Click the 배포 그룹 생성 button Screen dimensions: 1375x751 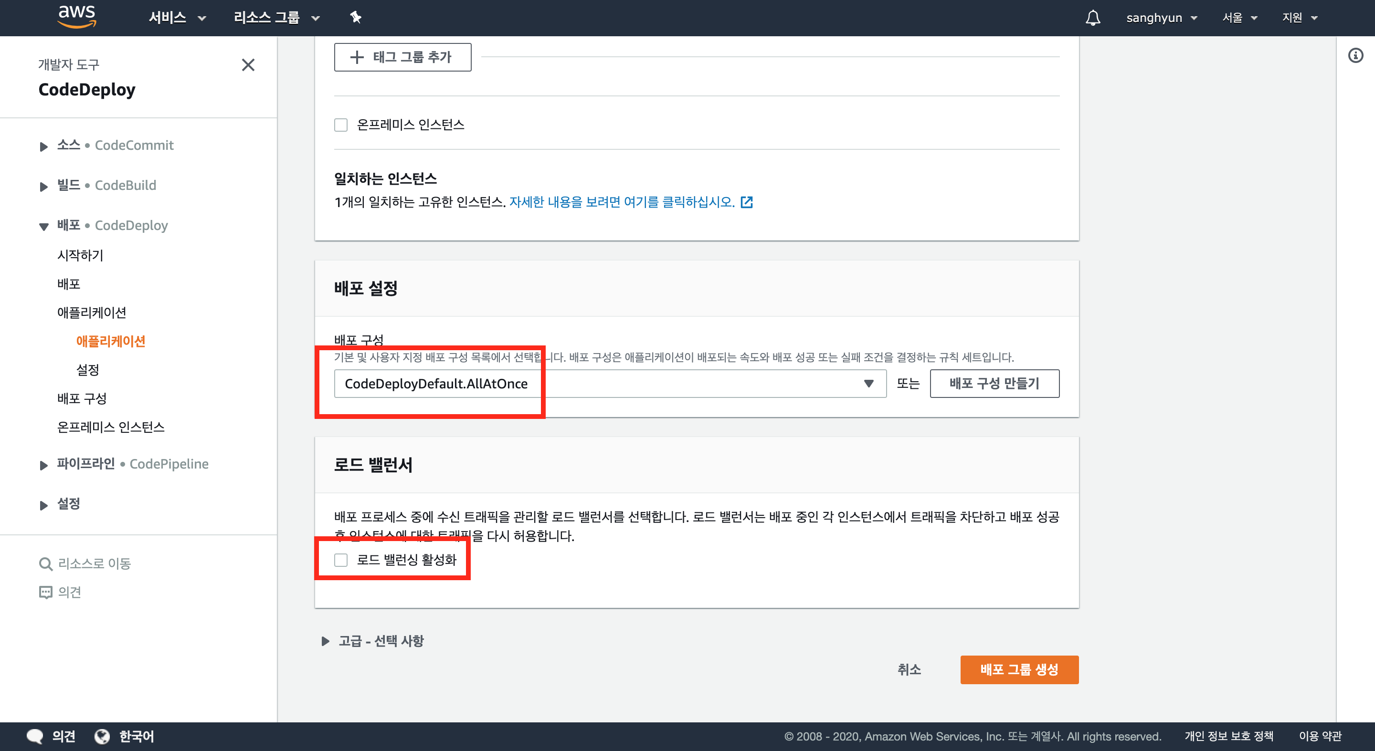pyautogui.click(x=1019, y=669)
